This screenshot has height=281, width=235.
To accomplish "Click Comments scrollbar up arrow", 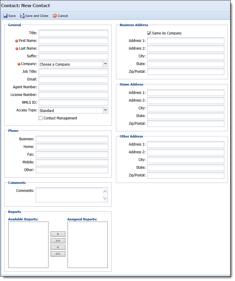I will point(105,191).
